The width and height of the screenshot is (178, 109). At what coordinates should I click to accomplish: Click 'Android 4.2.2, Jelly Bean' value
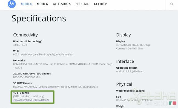[130, 71]
